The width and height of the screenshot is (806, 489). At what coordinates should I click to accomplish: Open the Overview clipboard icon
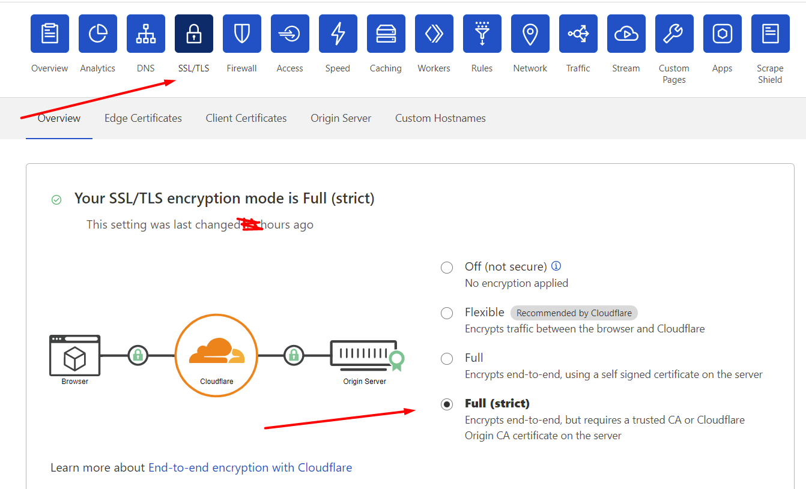pos(50,34)
